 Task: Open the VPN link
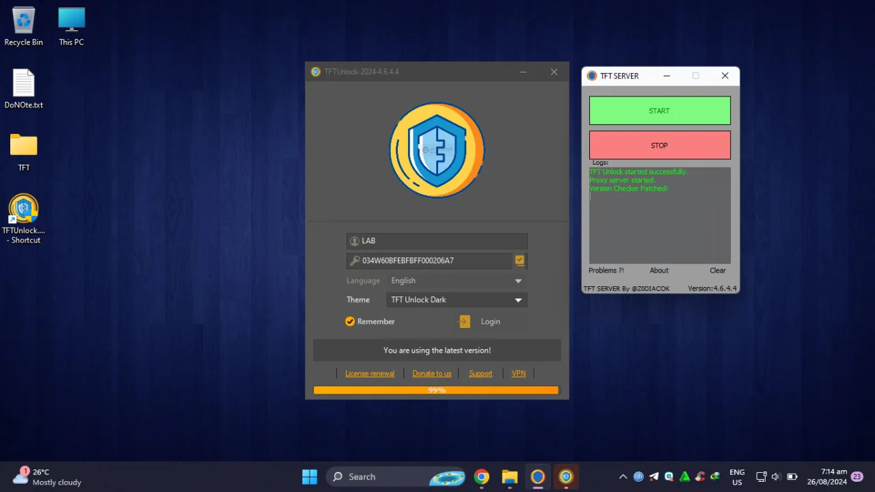tap(519, 373)
